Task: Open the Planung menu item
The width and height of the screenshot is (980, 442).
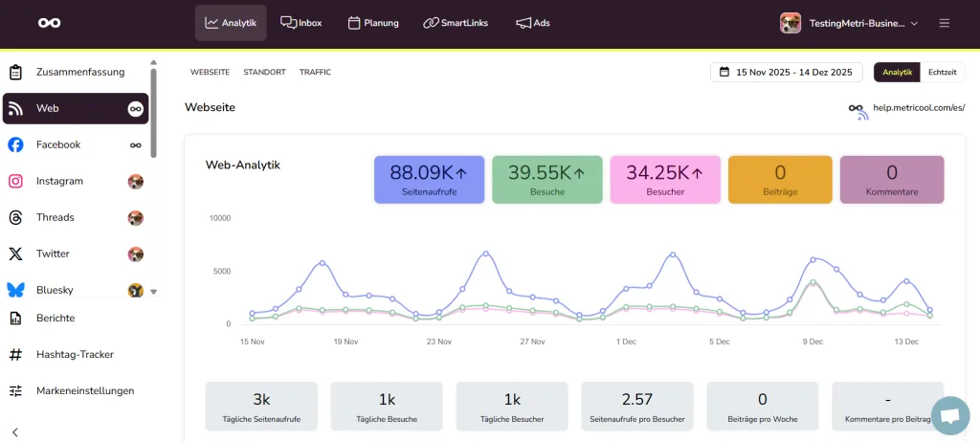Action: coord(373,23)
